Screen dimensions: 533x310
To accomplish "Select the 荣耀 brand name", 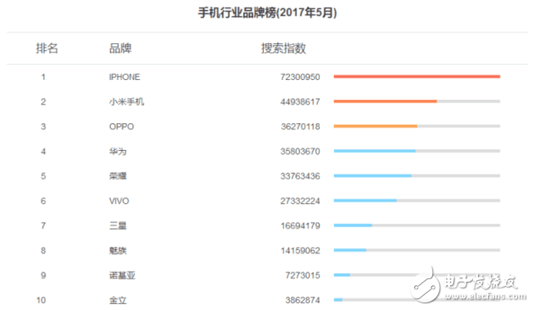I will tap(117, 176).
